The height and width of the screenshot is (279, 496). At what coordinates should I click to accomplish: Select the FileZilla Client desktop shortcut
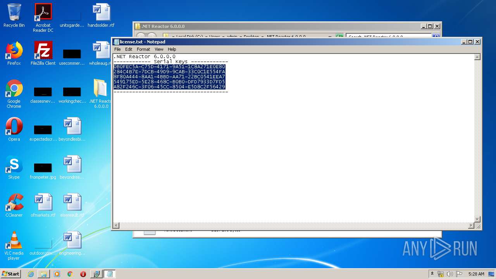coord(43,53)
